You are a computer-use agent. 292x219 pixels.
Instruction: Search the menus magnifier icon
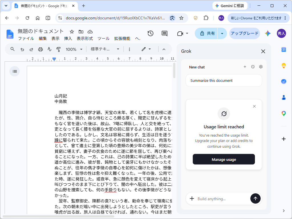(13, 49)
